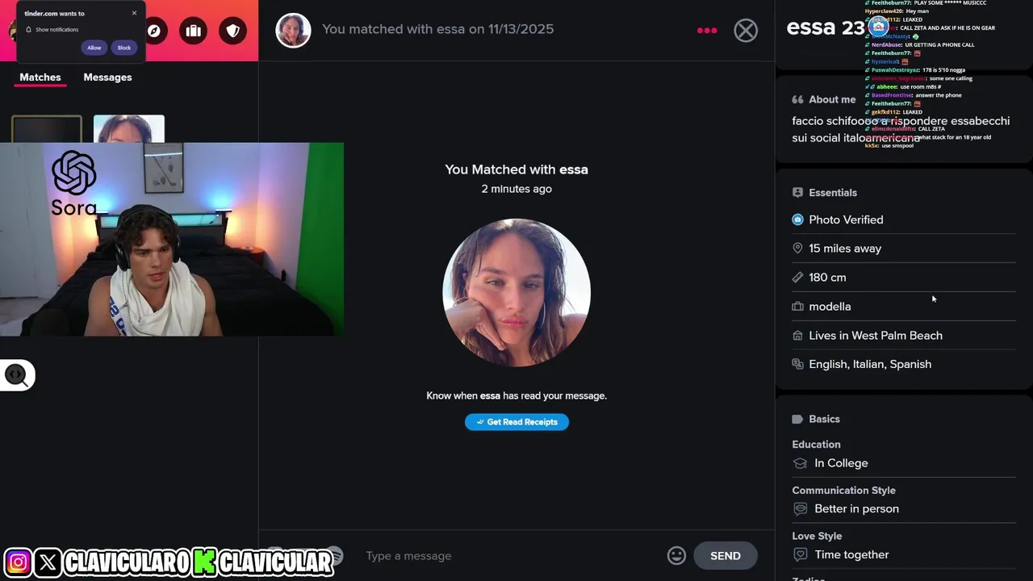Click the Basics section tag icon
Screen dimensions: 1033x581
coord(797,419)
